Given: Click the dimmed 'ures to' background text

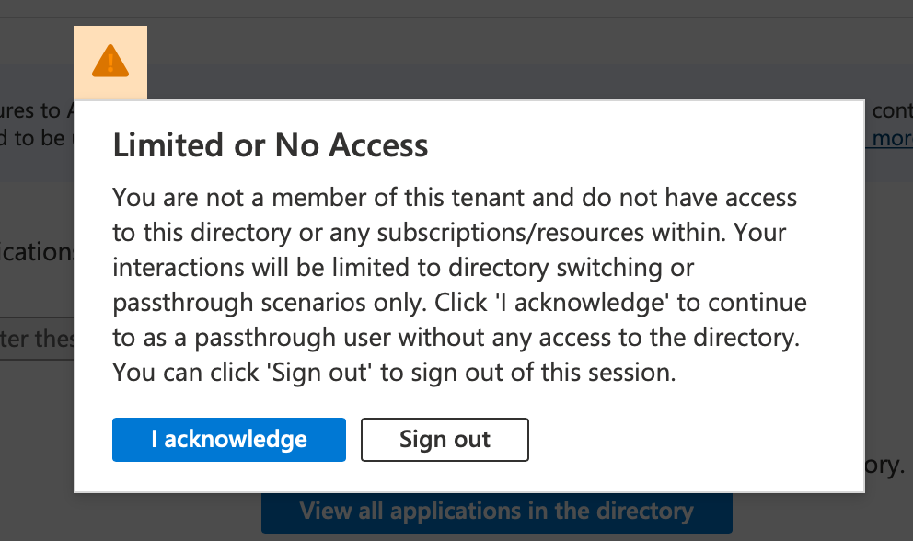Looking at the screenshot, I should coord(30,110).
